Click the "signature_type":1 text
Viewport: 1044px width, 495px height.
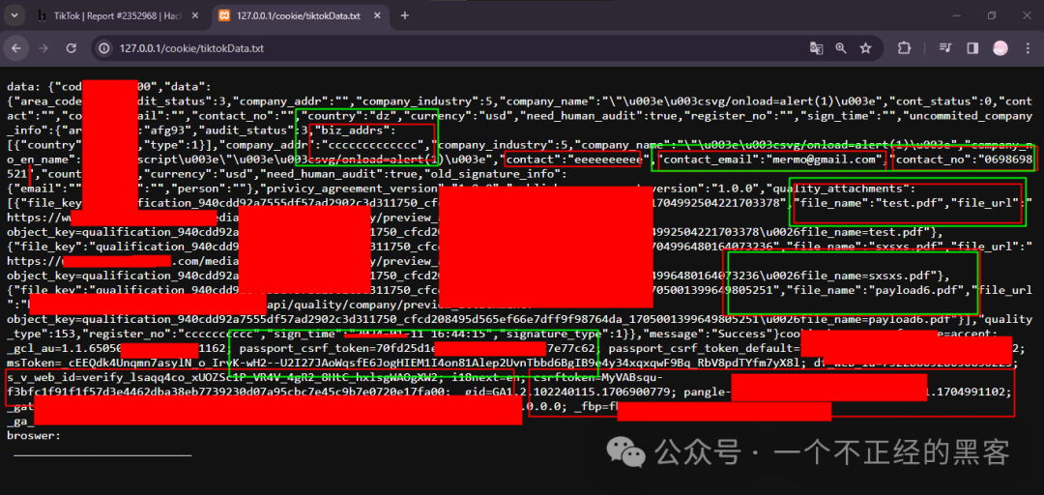[x=554, y=333]
